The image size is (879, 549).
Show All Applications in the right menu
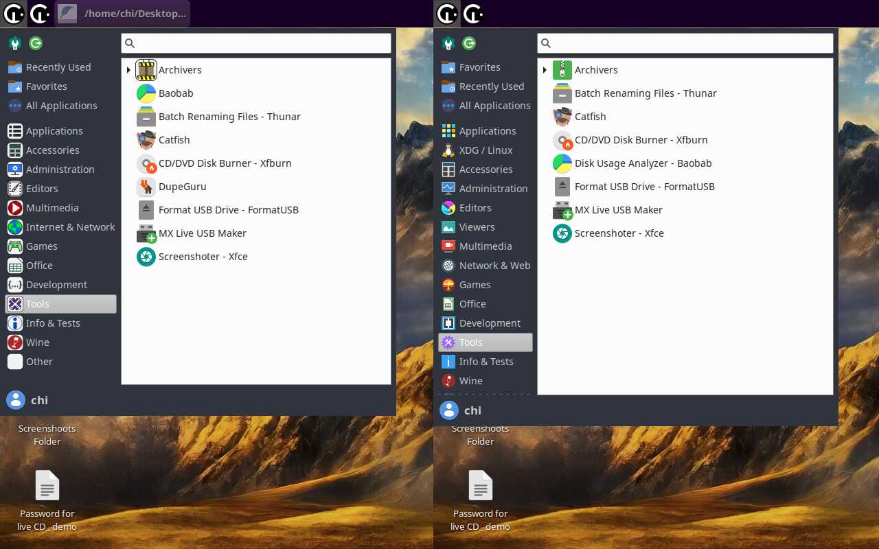click(x=486, y=106)
